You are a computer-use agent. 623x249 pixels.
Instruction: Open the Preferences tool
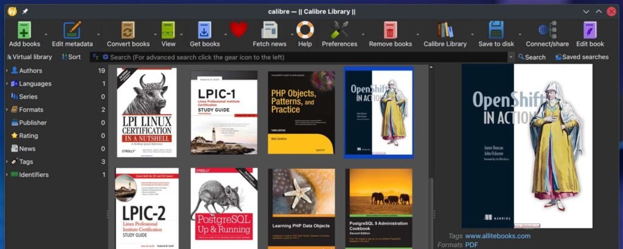pyautogui.click(x=339, y=30)
